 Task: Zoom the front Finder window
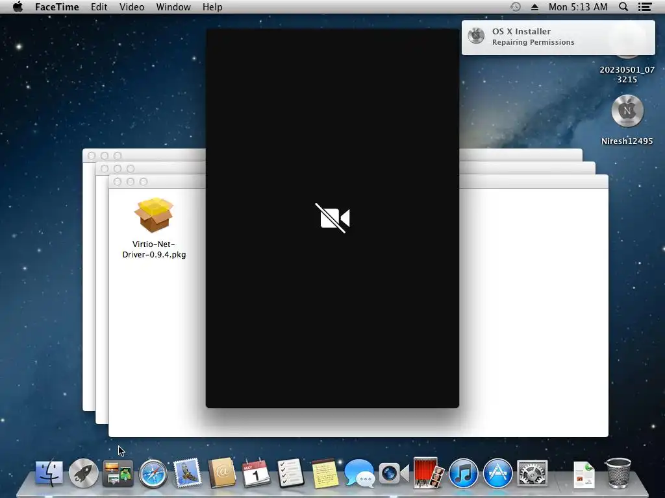(144, 182)
